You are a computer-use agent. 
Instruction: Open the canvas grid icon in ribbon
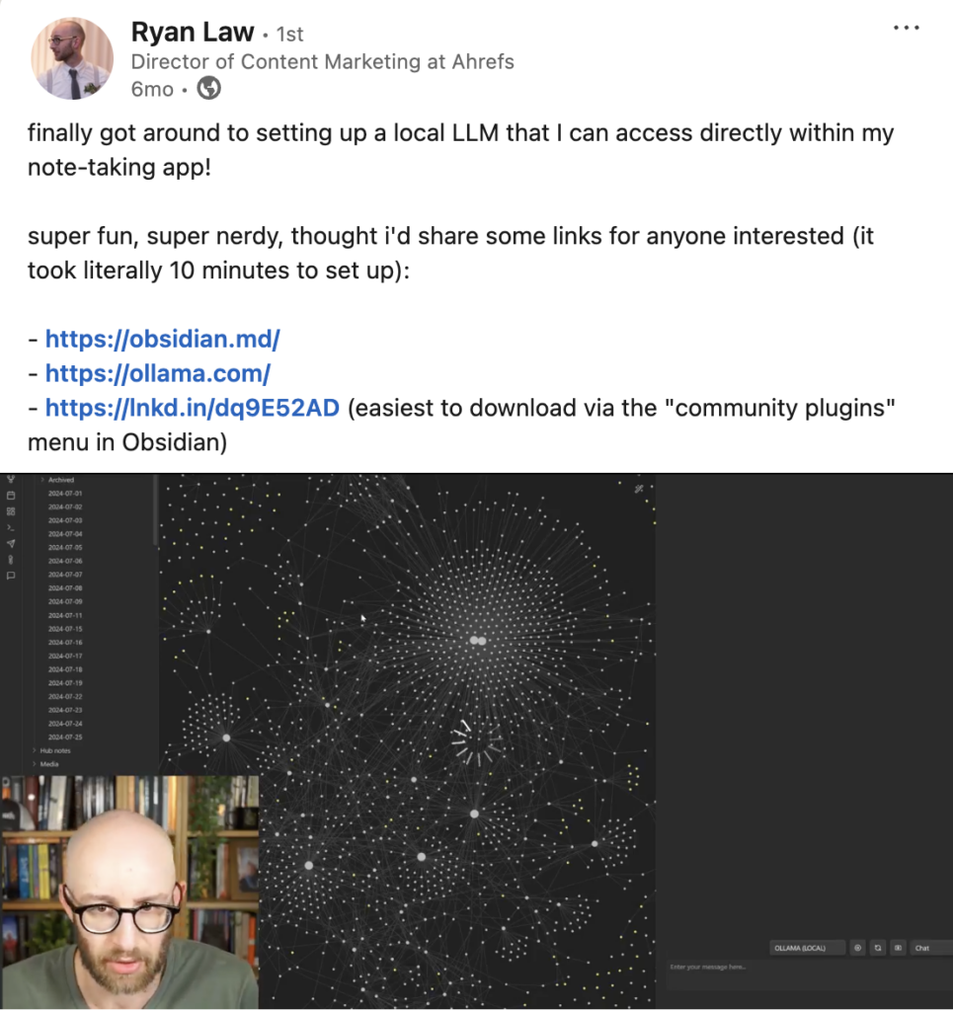pos(10,511)
